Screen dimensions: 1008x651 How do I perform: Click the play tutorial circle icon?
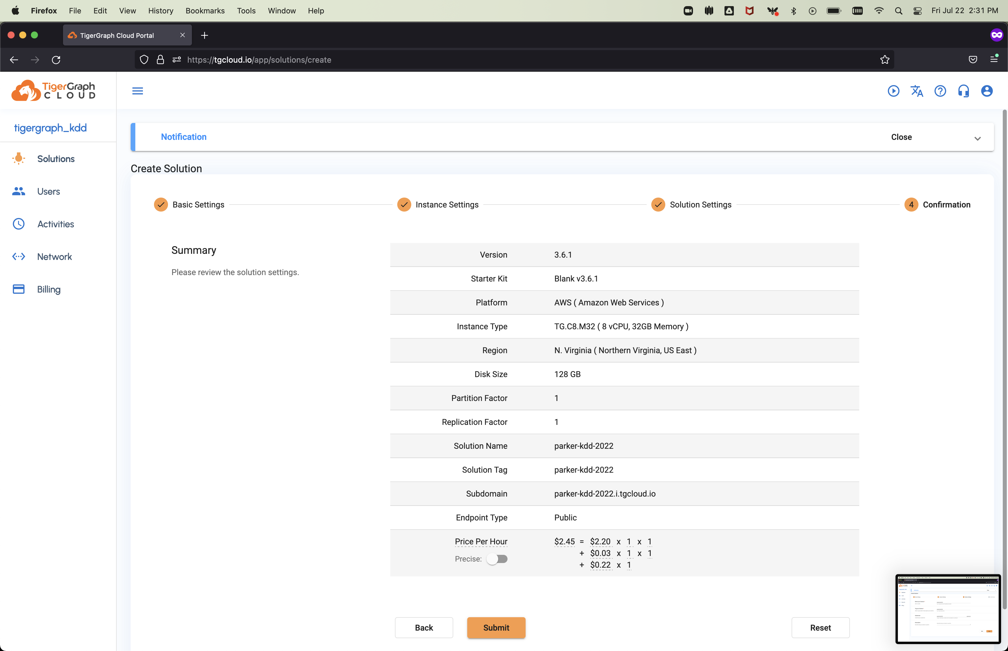click(893, 91)
